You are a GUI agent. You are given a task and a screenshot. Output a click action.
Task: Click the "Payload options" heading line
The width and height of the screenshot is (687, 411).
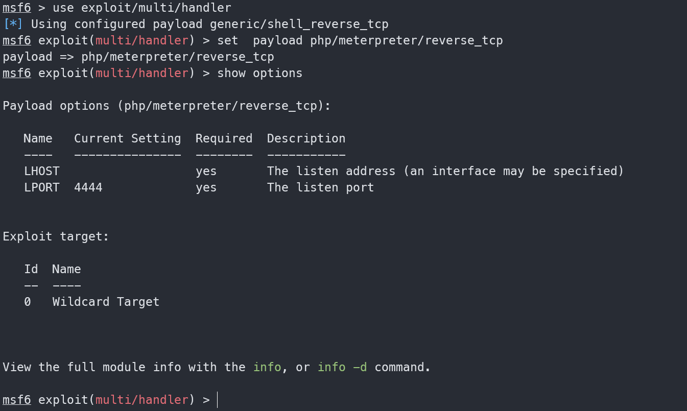pos(167,106)
